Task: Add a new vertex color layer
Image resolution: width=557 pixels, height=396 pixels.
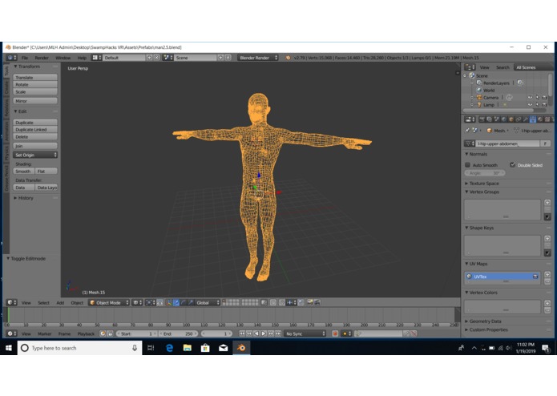Action: (x=547, y=303)
